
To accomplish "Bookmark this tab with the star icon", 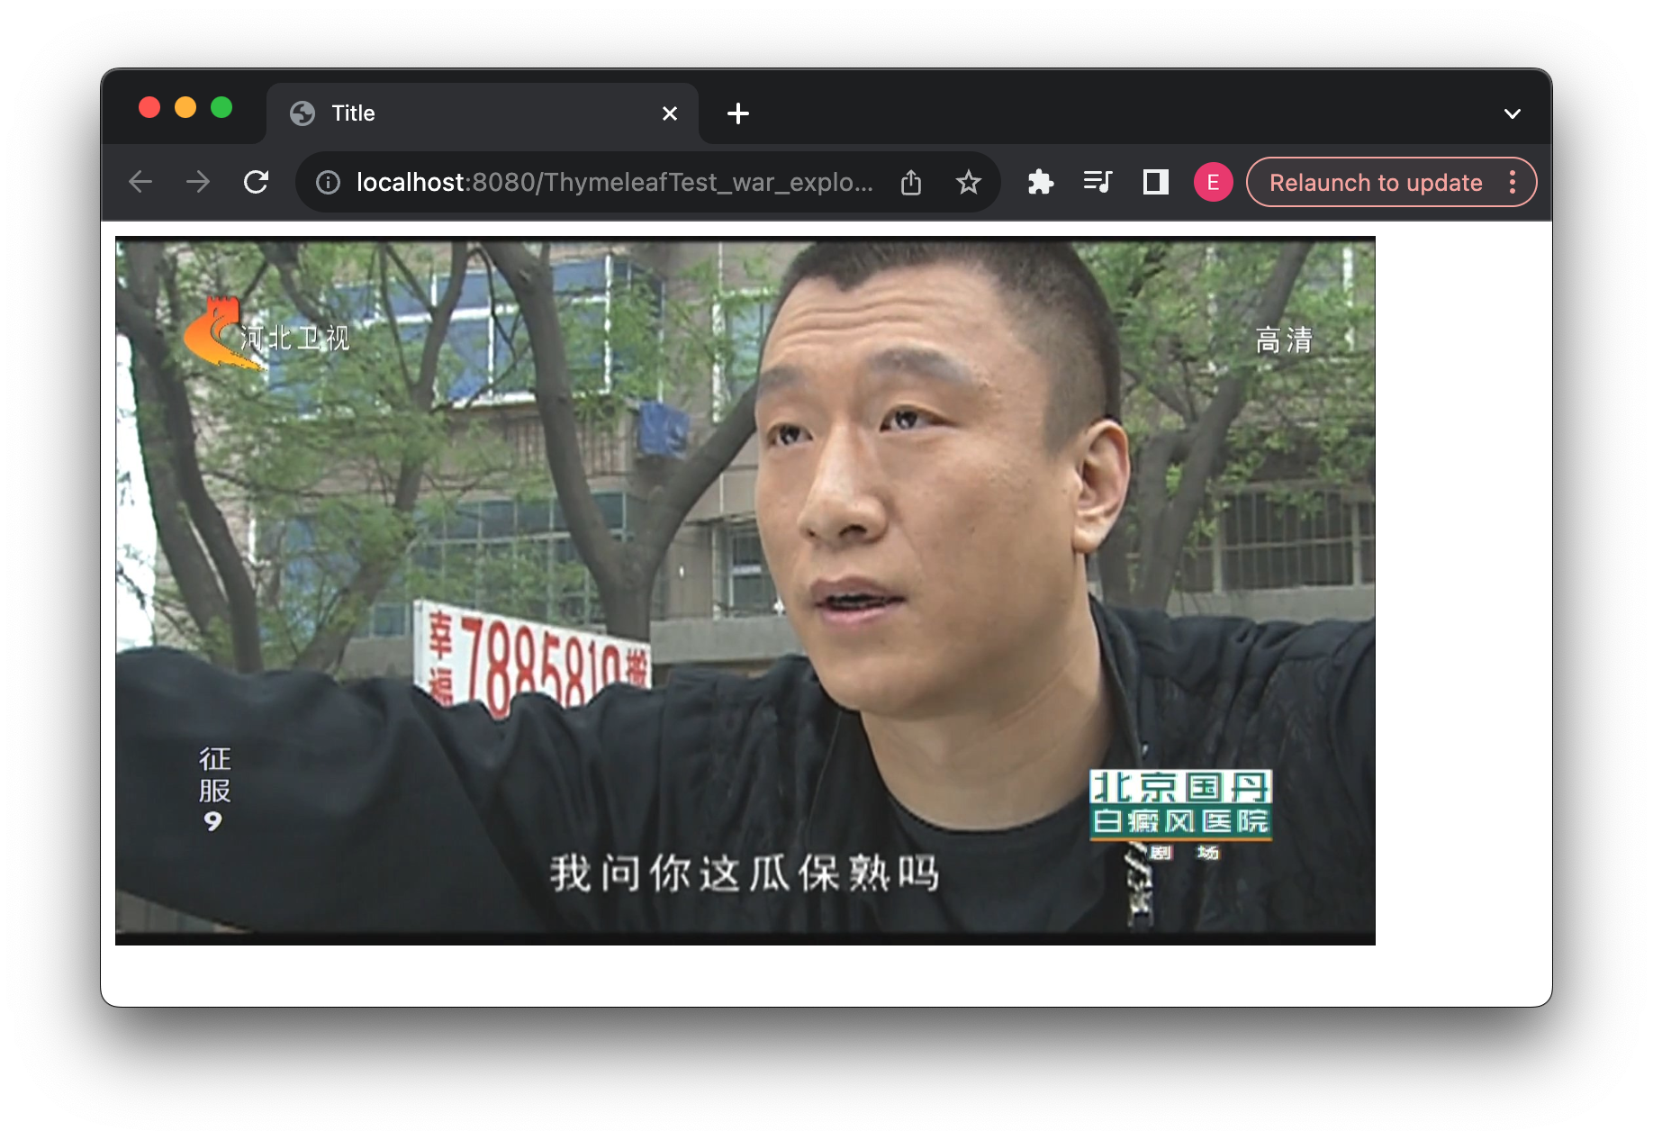I will point(969,183).
